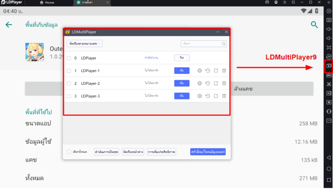The width and height of the screenshot is (333, 189).
Task: Tick the checkbox for LDPlayer-1
Action: pos(69,71)
